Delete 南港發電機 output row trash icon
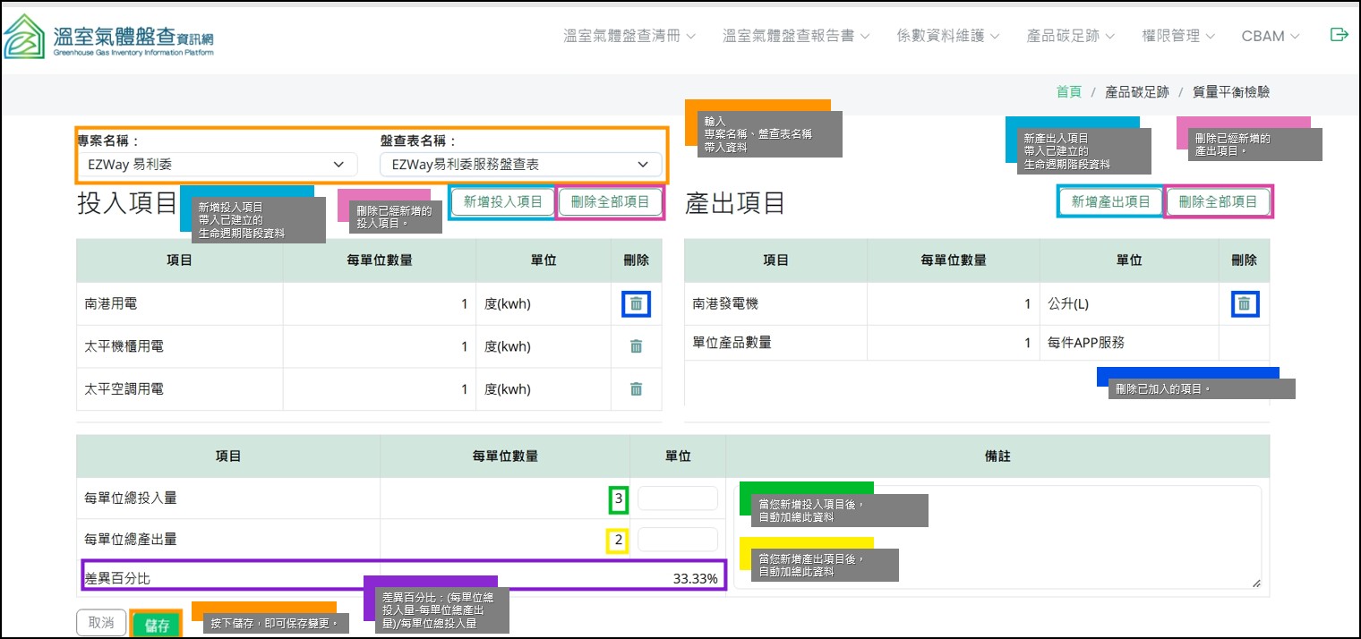Screen dimensions: 1361x639 coord(1244,304)
